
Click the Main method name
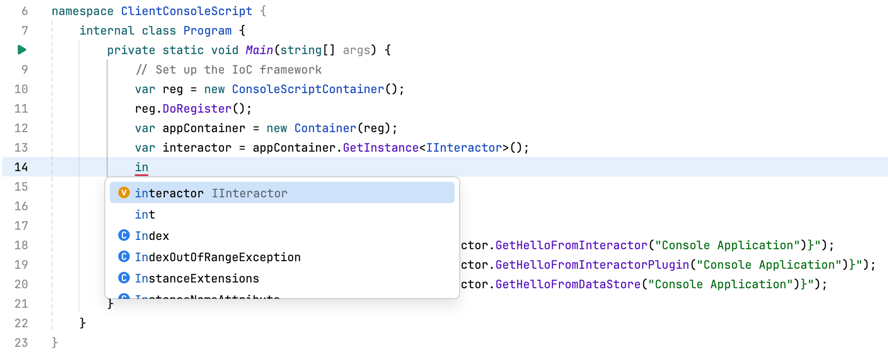tap(260, 50)
